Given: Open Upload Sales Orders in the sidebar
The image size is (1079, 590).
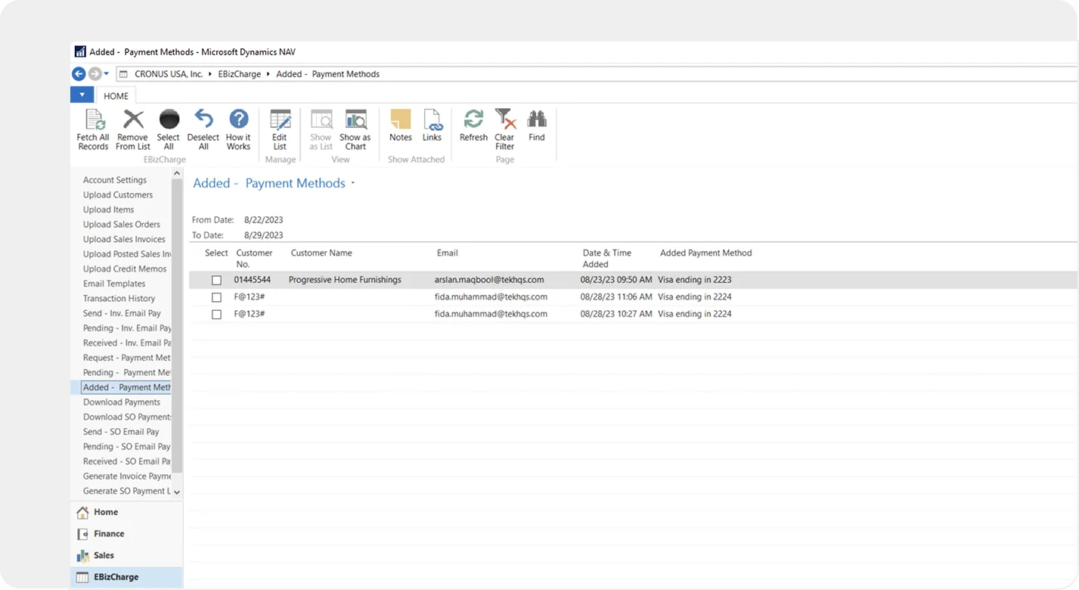Looking at the screenshot, I should pyautogui.click(x=122, y=225).
